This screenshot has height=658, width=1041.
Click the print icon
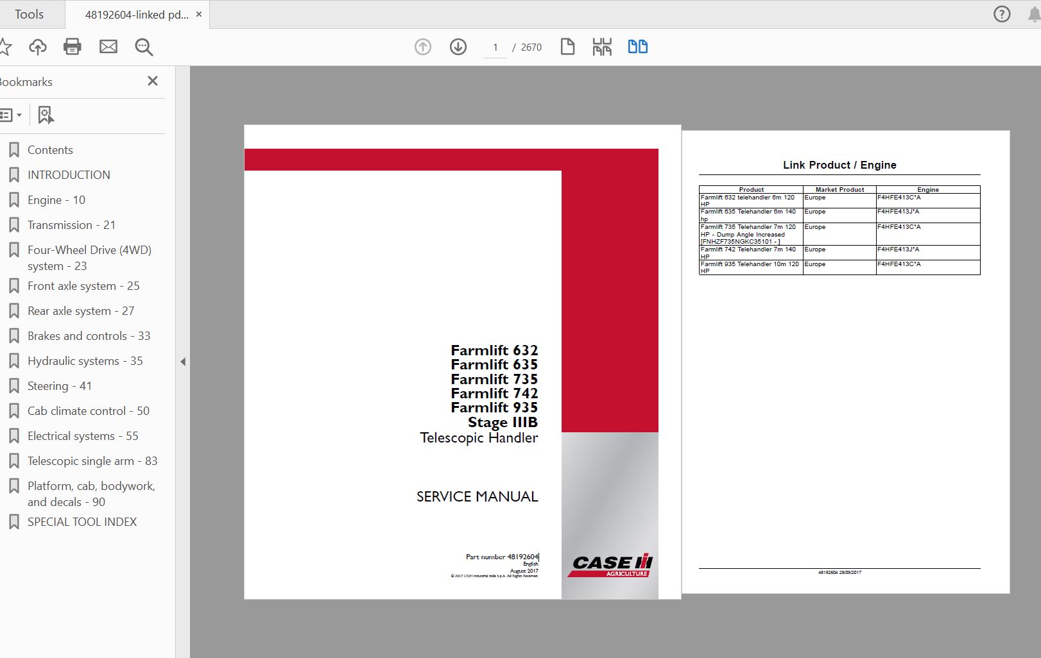pos(73,47)
